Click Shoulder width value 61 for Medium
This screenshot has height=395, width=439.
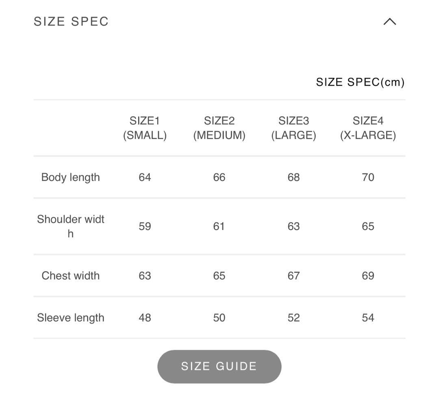[x=219, y=226]
